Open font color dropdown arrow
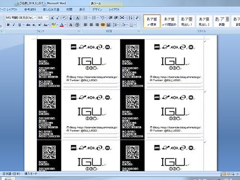Screen dimensions: 240x180 [x=65, y=25]
